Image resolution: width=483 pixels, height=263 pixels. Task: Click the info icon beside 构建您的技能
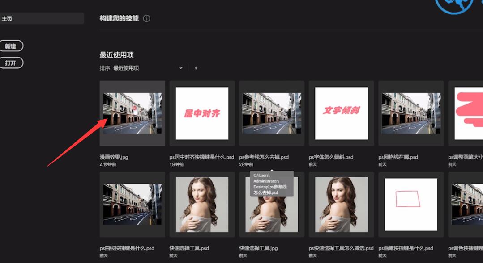147,18
